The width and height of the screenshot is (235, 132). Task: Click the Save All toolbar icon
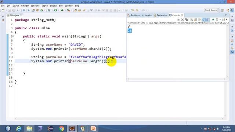click(14, 10)
